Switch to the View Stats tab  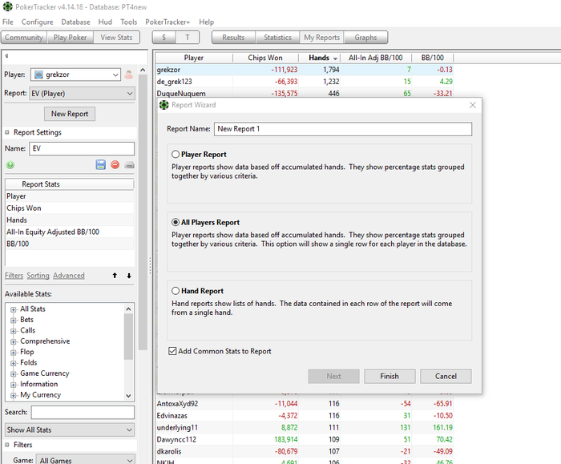[x=116, y=37]
